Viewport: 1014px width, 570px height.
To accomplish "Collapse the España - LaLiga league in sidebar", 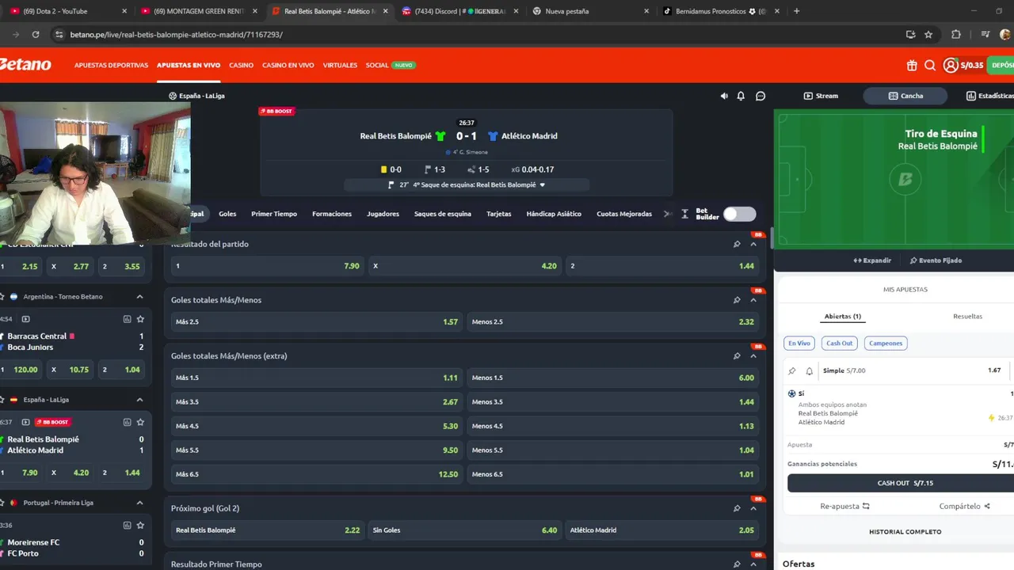I will pos(139,400).
